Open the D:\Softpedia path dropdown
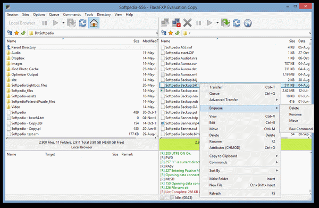Image resolution: width=319 pixels, height=208 pixels. click(156, 33)
